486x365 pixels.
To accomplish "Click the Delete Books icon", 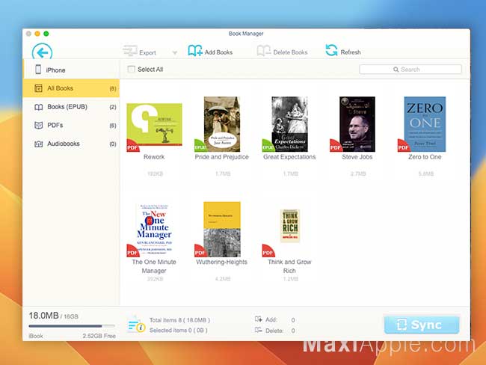I will (264, 51).
